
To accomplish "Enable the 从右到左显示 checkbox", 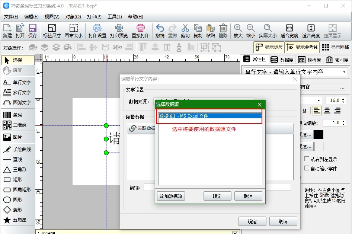I will click(307, 159).
